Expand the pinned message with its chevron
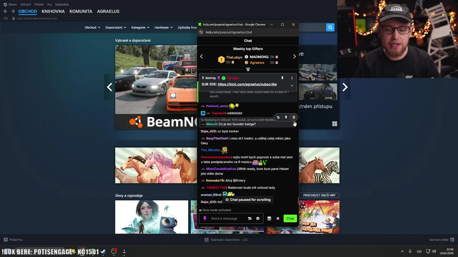The height and width of the screenshot is (257, 458). (x=292, y=86)
